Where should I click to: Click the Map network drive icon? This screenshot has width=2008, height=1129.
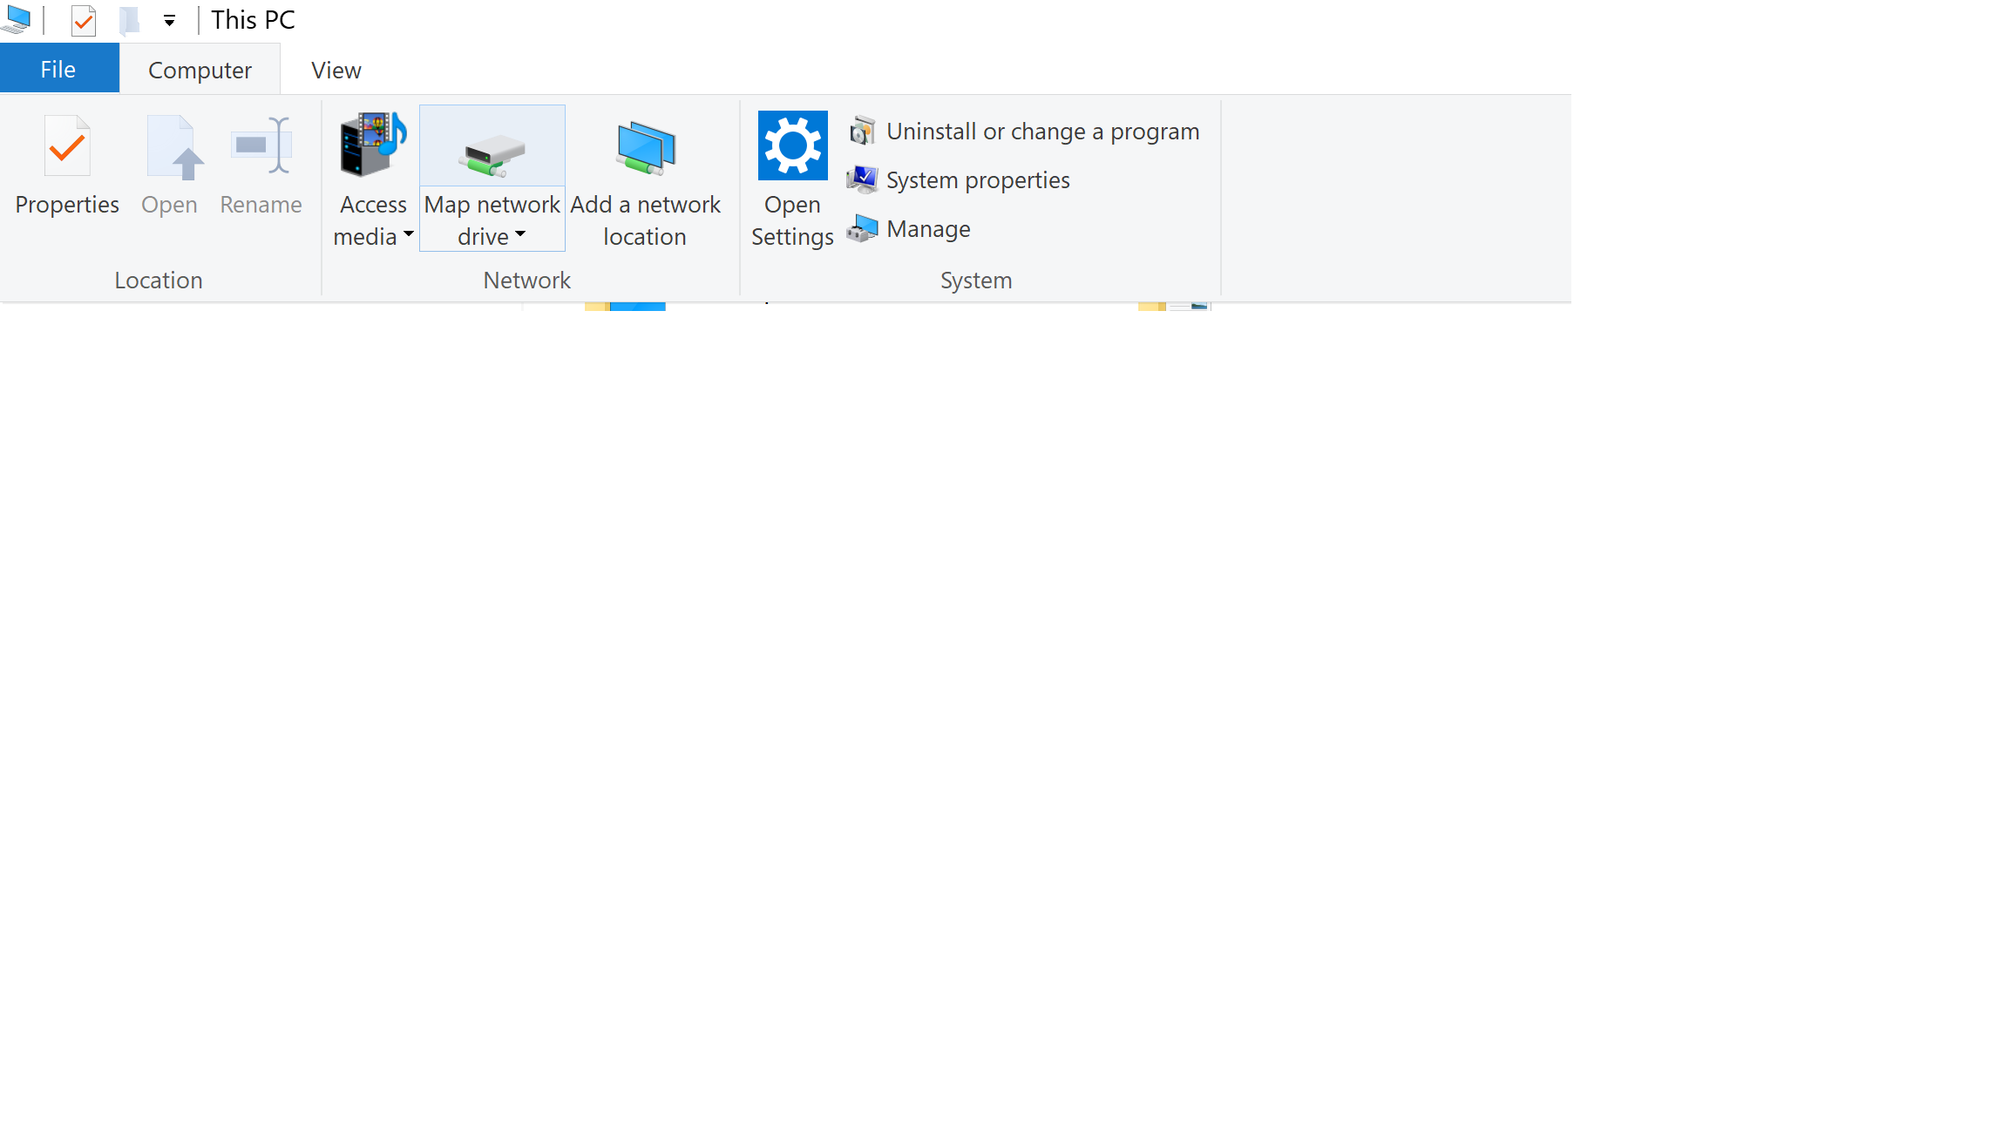[x=492, y=154]
